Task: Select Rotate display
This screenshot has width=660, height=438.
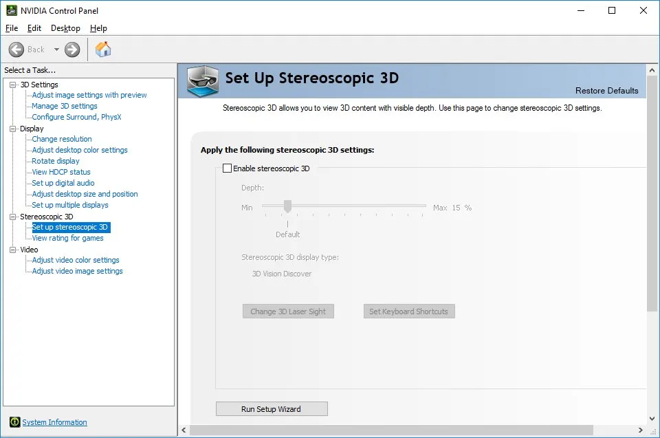Action: (x=56, y=161)
